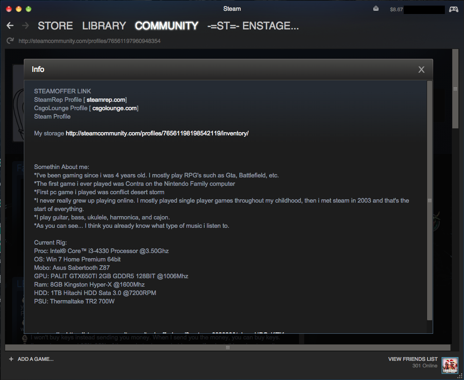Open the -=ST=- ENSTAGE profile tab
Screen dimensions: 464x380
[x=253, y=26]
